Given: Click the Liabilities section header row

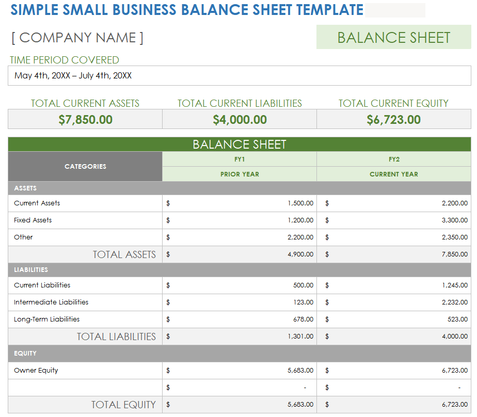Looking at the screenshot, I should point(239,270).
